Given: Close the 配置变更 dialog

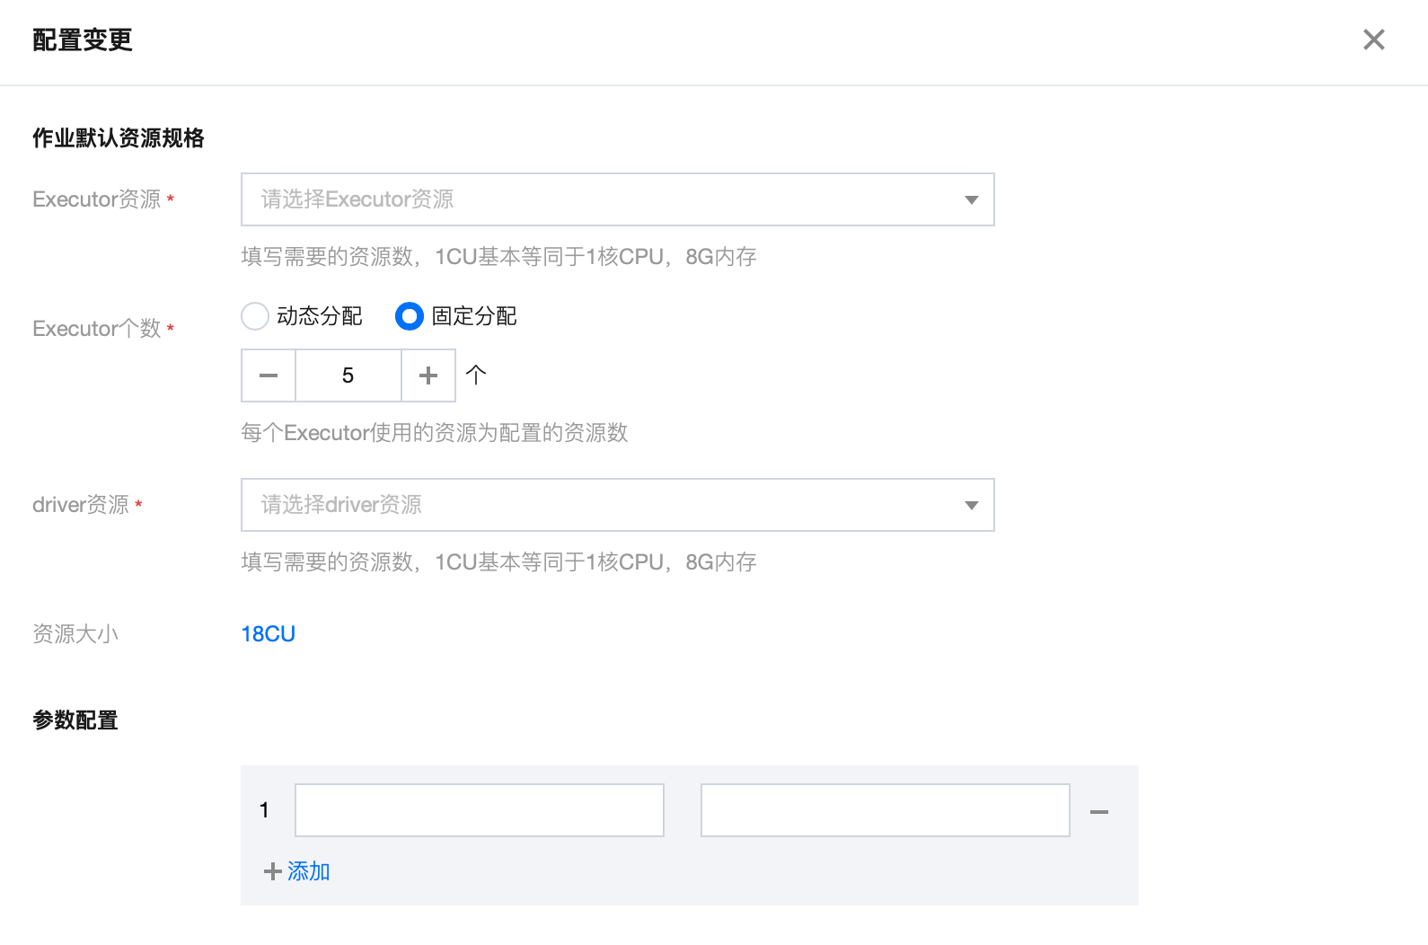Looking at the screenshot, I should click(x=1373, y=40).
